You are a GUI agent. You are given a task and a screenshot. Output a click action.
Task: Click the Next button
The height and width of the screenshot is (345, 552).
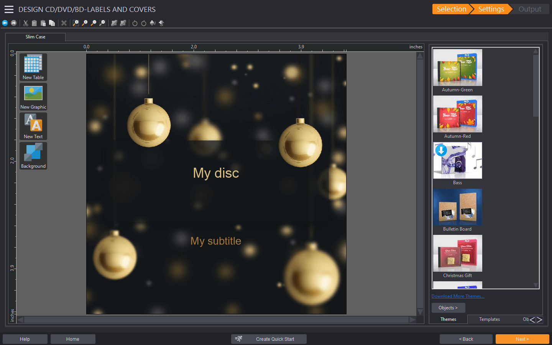point(522,339)
